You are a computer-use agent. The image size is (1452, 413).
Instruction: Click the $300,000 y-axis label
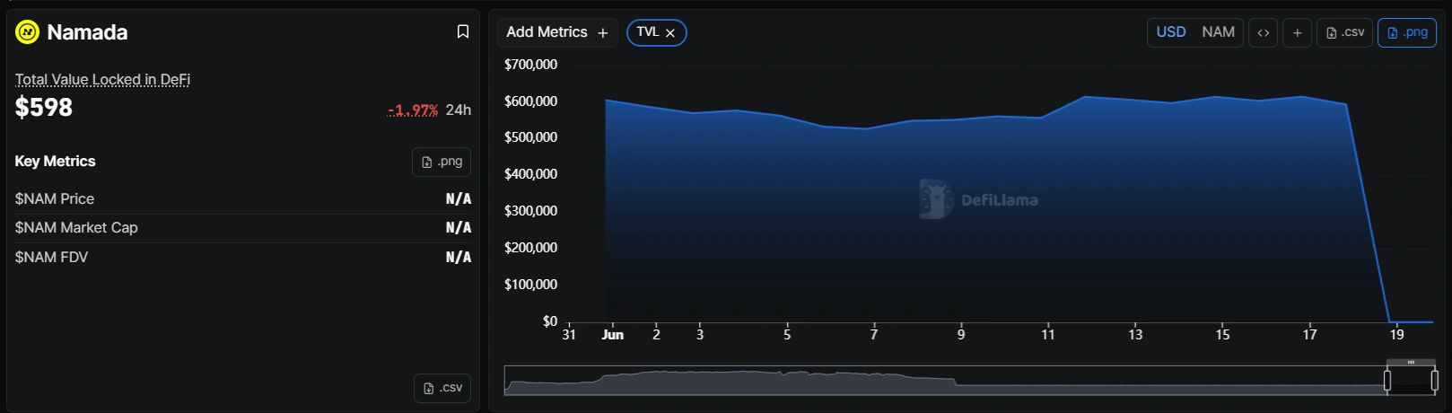(x=530, y=211)
